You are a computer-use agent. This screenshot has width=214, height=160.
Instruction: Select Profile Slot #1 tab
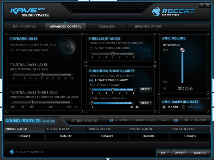25,129
